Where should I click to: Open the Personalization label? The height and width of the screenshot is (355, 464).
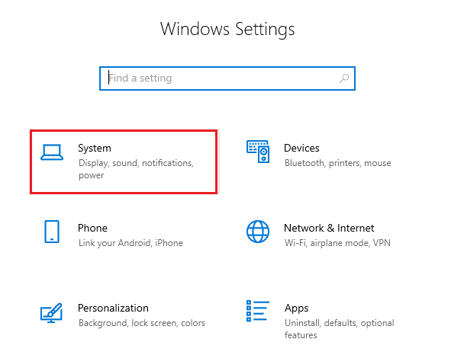pos(113,308)
